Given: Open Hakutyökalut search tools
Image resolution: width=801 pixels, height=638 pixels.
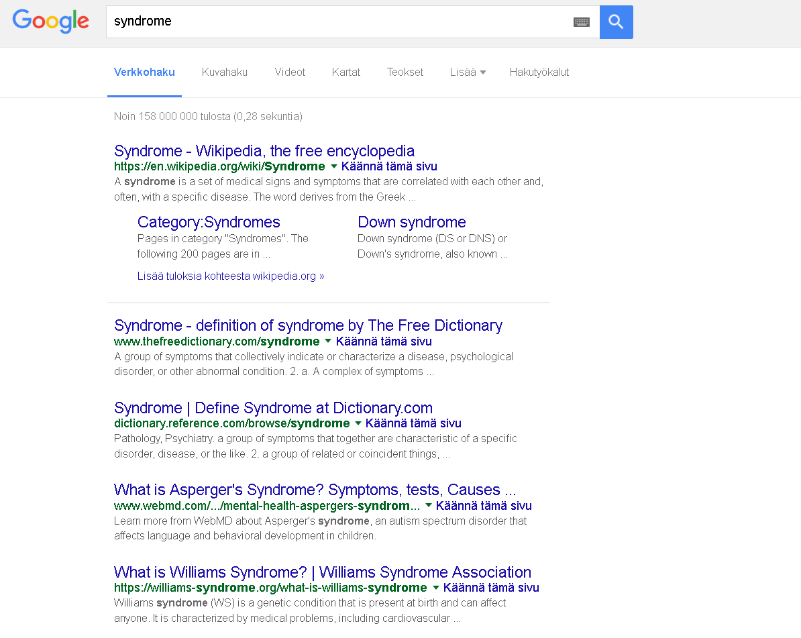Looking at the screenshot, I should [539, 72].
